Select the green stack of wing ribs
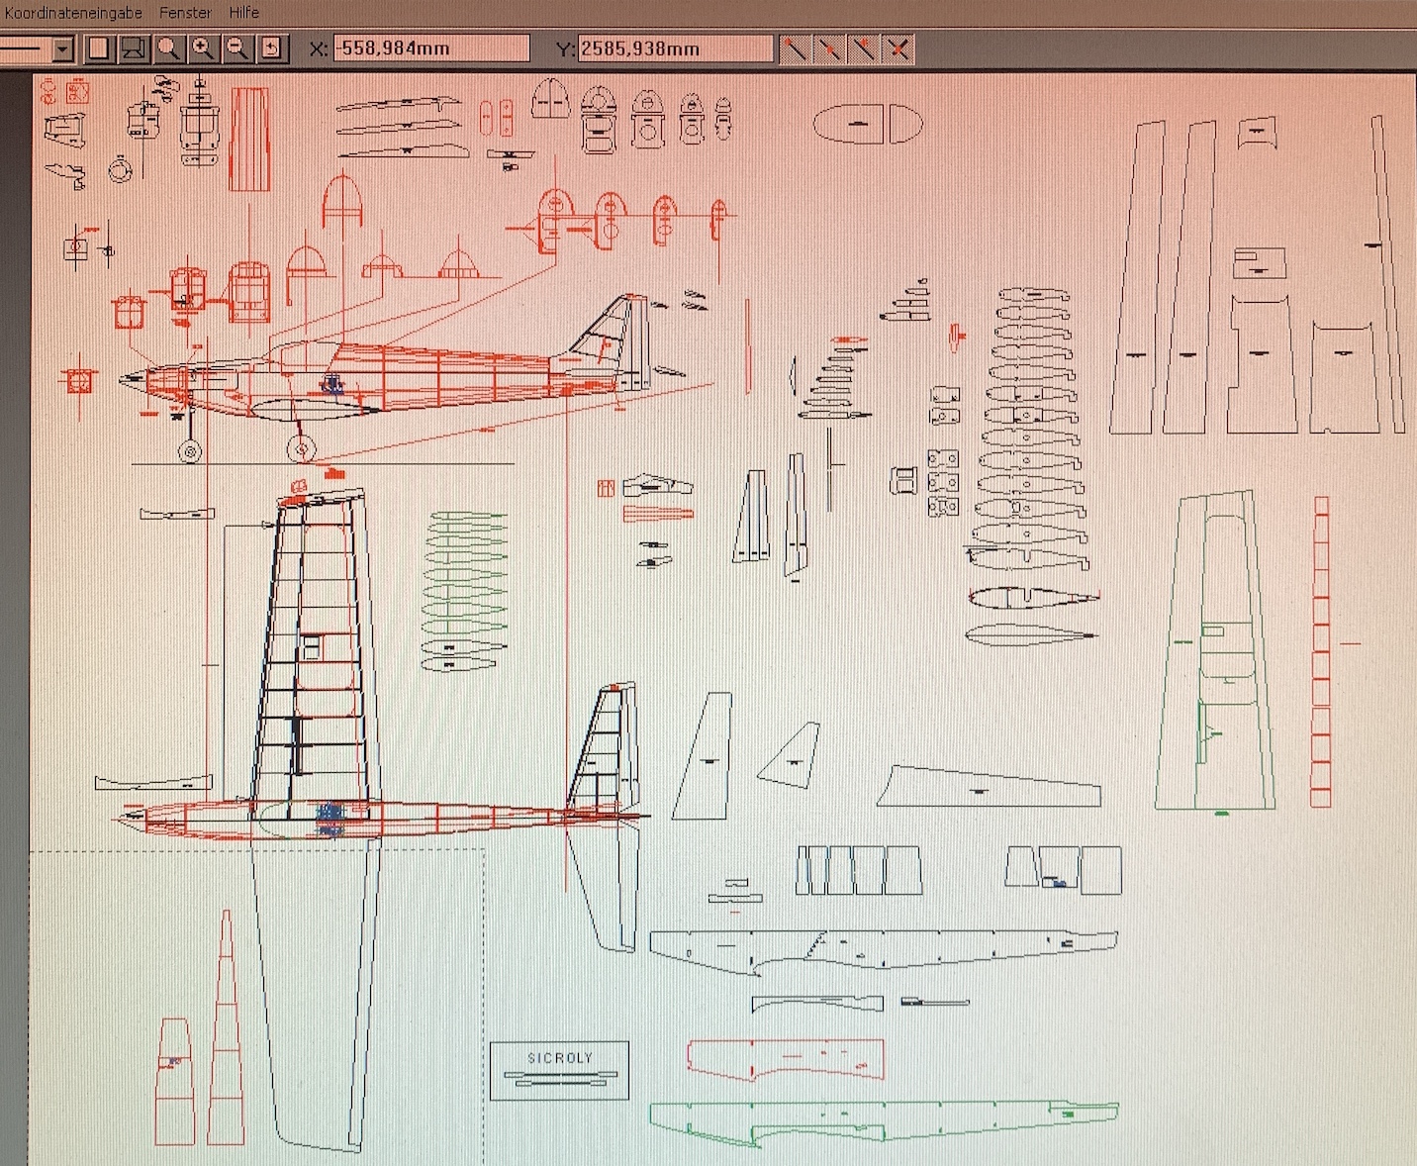 [464, 592]
